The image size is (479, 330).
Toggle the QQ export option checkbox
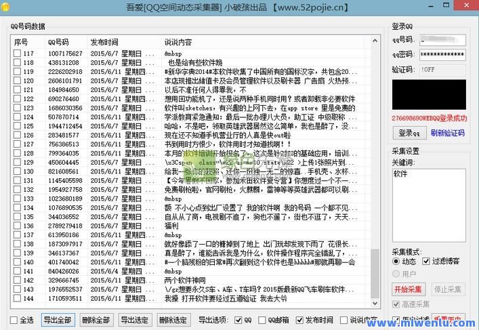click(x=238, y=320)
